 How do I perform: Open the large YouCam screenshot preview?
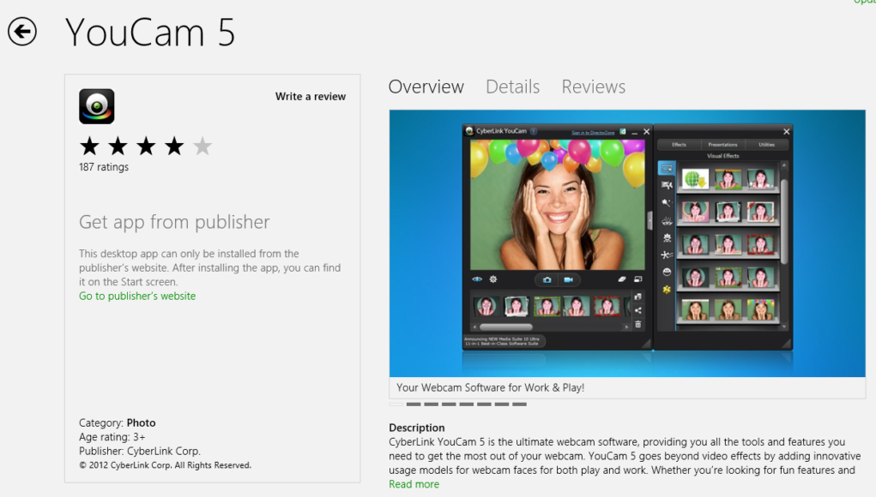(627, 243)
